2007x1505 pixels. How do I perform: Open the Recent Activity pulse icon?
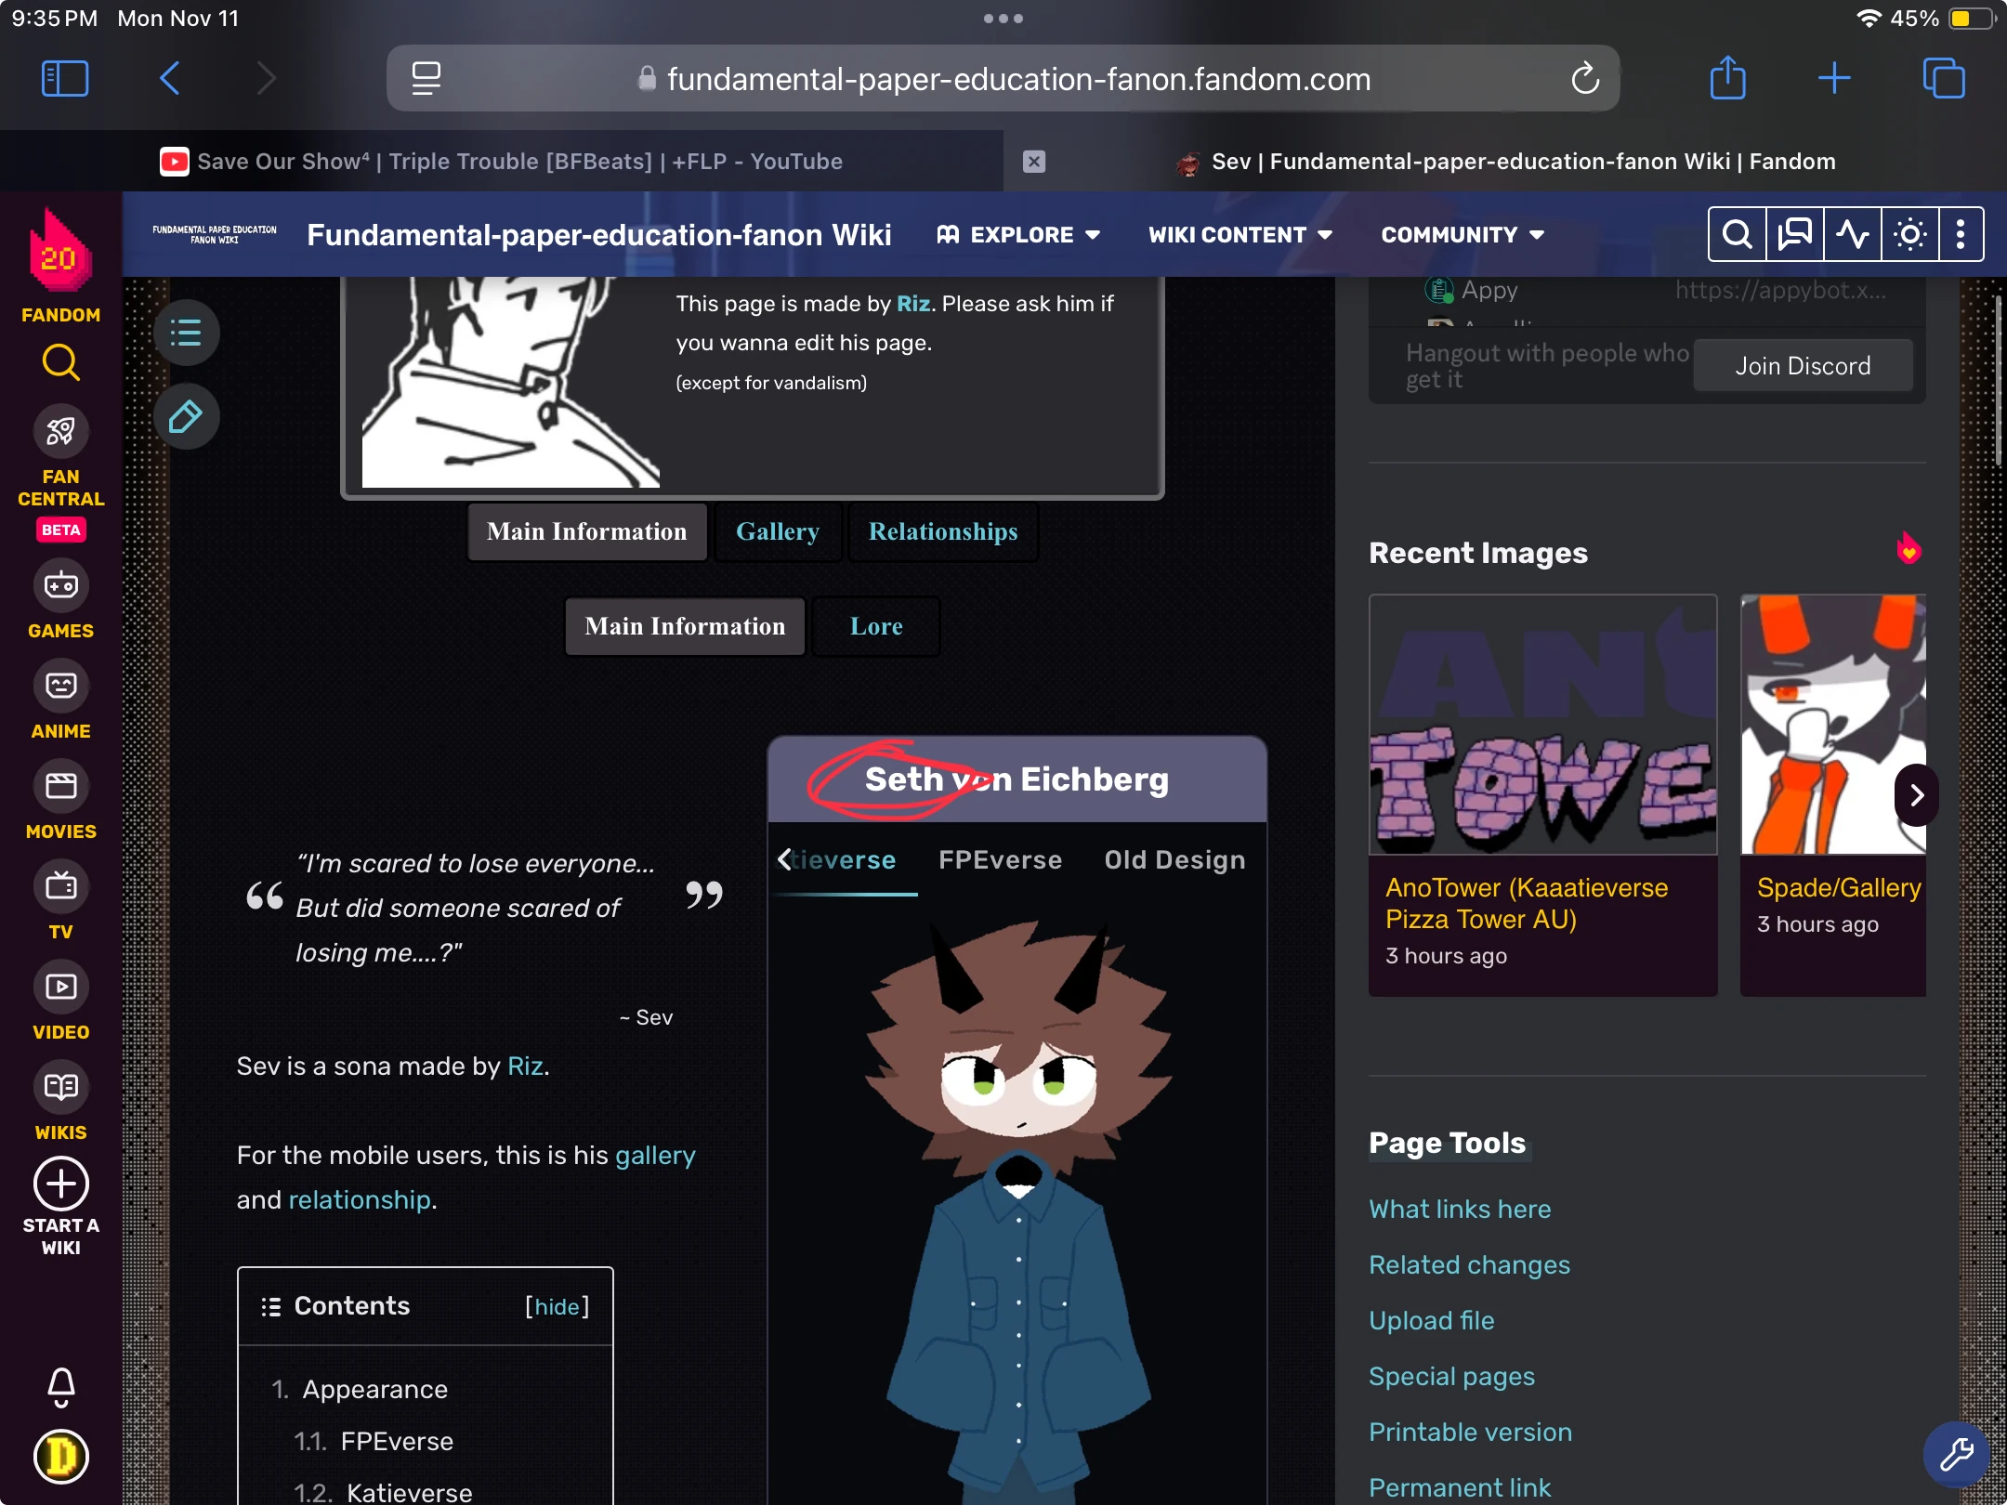tap(1852, 234)
